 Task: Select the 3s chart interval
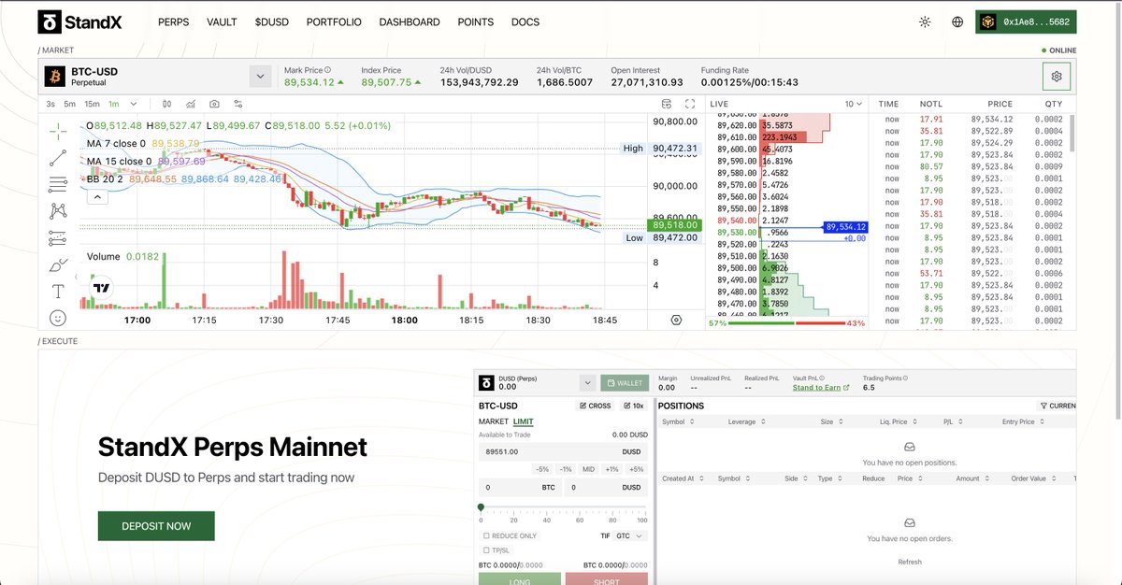tap(50, 104)
